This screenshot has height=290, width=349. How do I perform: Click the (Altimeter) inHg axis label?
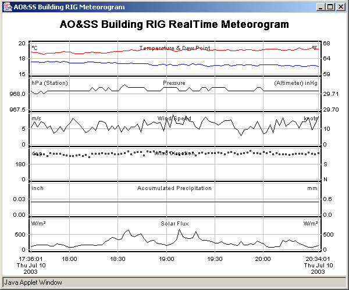point(296,83)
